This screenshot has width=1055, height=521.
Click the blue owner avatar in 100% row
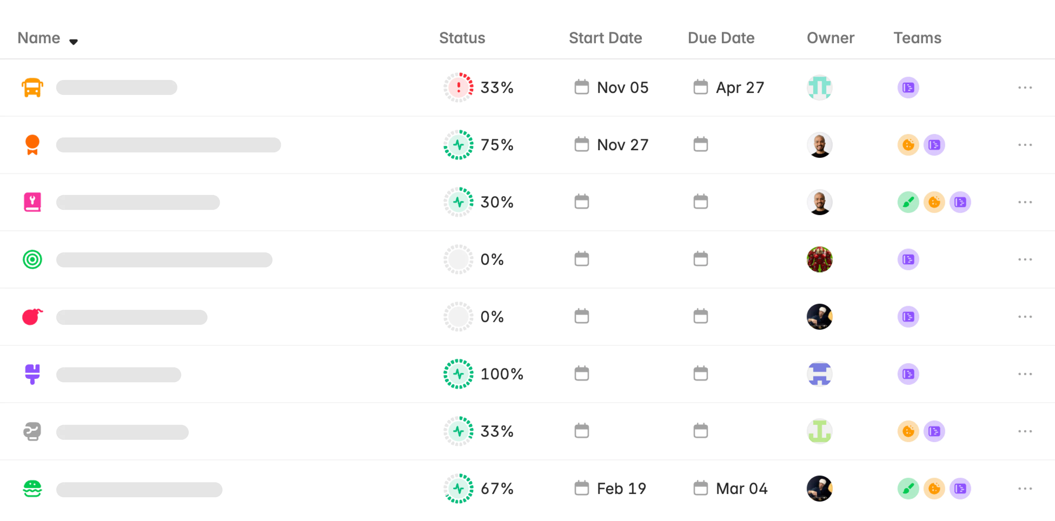[819, 374]
